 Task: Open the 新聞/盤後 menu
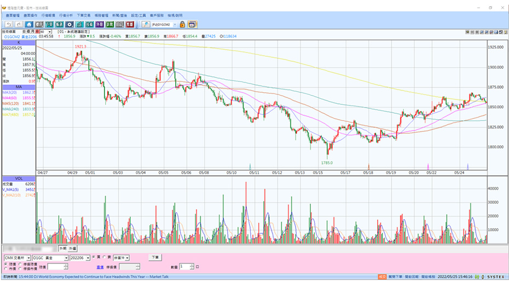120,15
